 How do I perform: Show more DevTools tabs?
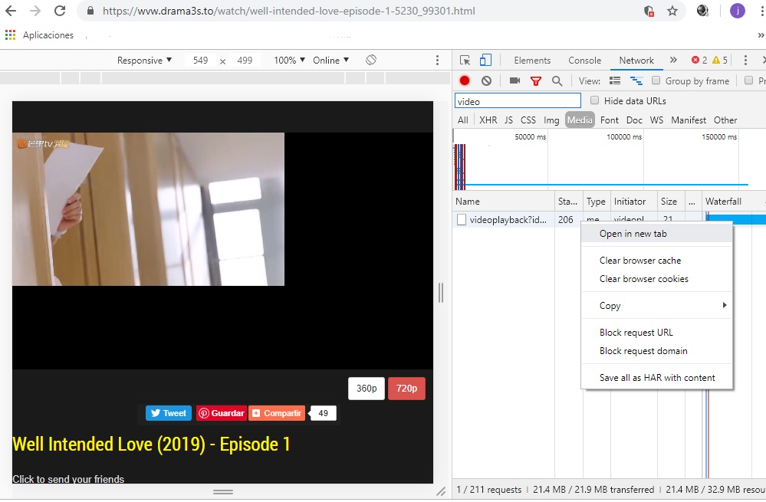tap(673, 60)
